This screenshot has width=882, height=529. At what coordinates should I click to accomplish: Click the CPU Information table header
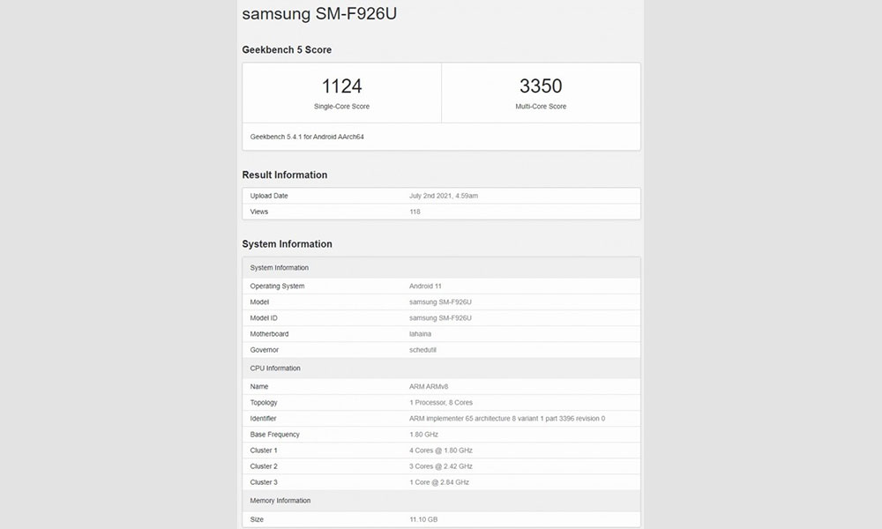(275, 369)
